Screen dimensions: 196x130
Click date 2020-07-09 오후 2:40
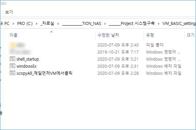click(x=118, y=45)
